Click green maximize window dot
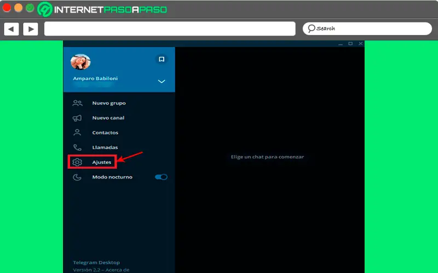The image size is (438, 273). (x=30, y=8)
